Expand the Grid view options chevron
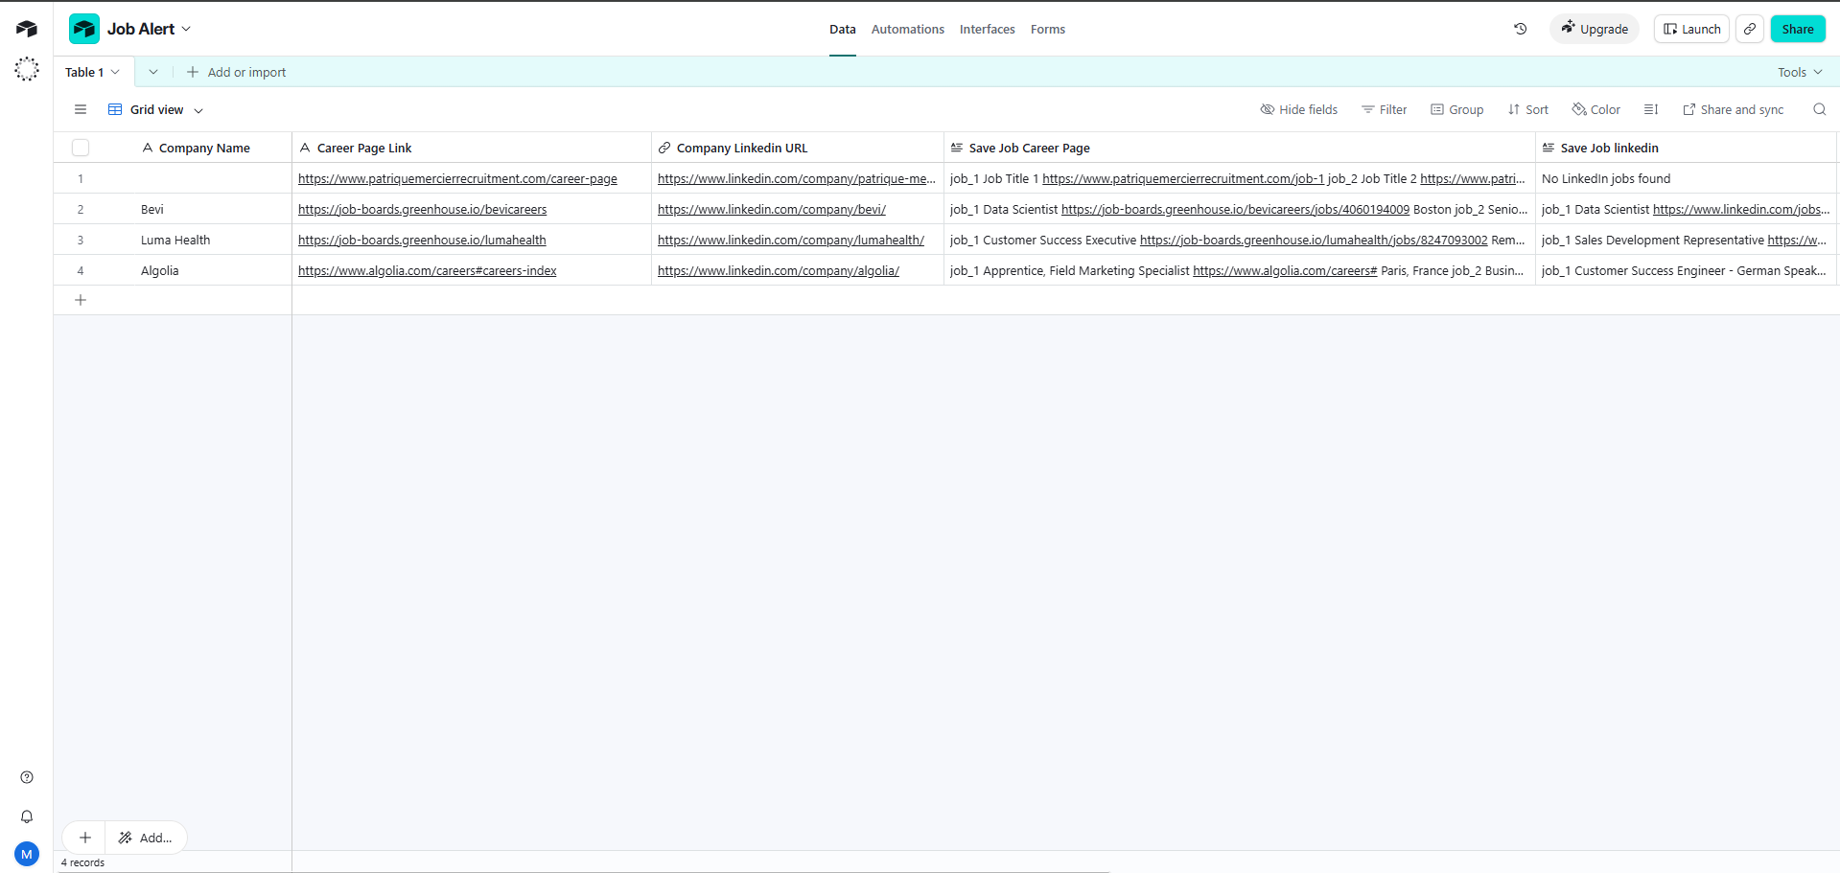This screenshot has height=873, width=1840. [198, 109]
